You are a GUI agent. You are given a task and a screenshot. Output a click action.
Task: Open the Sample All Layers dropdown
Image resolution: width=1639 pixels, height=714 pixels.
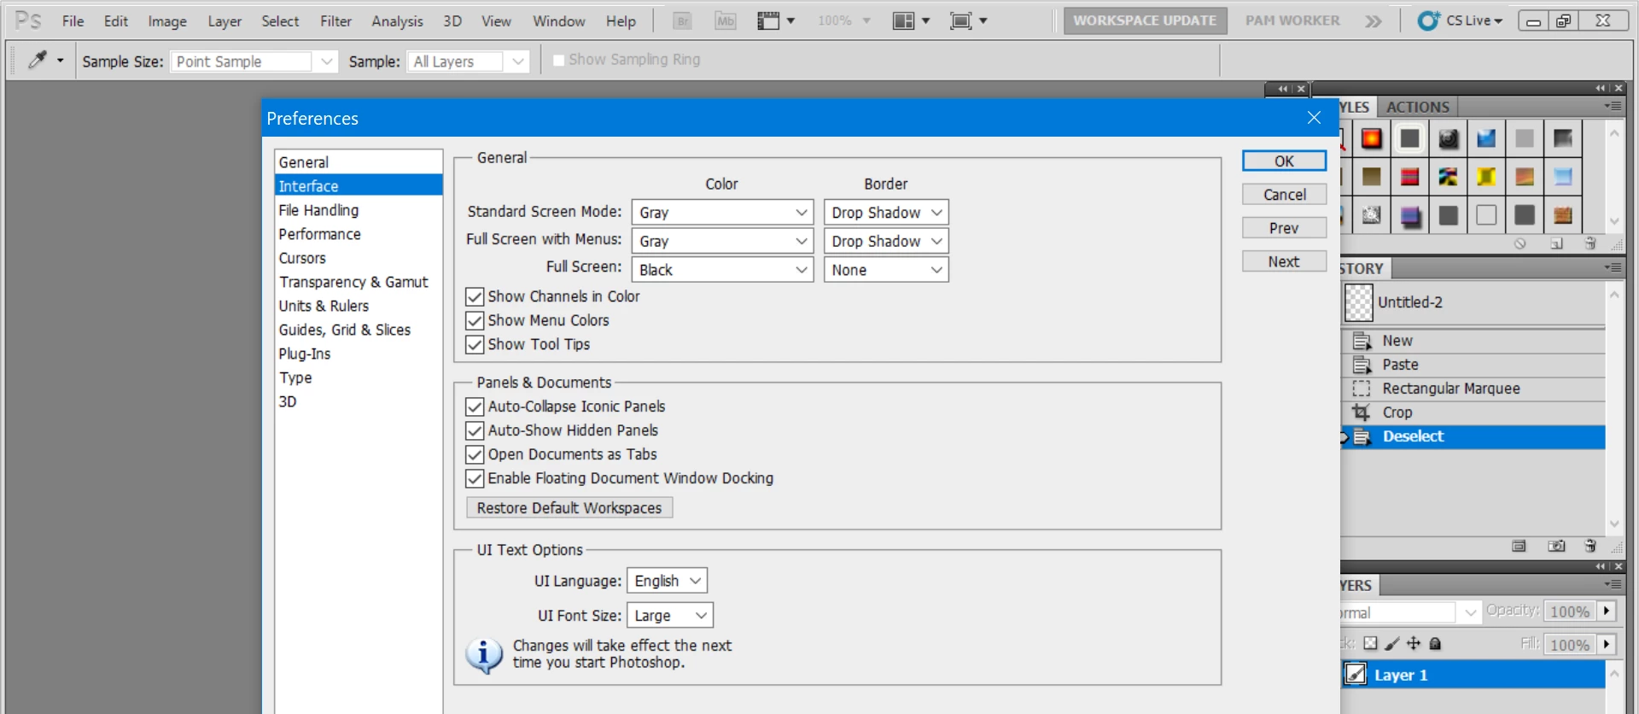pyautogui.click(x=468, y=61)
